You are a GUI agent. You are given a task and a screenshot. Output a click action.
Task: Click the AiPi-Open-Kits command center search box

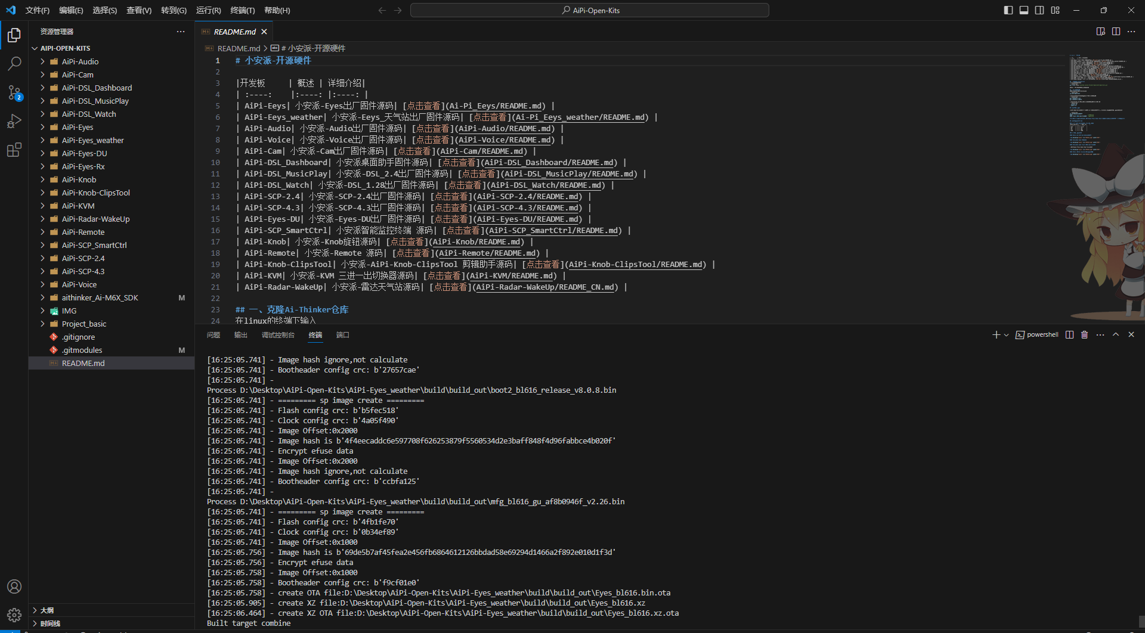tap(590, 10)
